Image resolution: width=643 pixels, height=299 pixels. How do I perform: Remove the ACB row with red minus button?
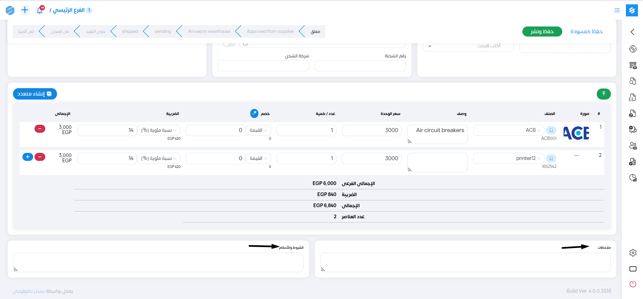[40, 129]
